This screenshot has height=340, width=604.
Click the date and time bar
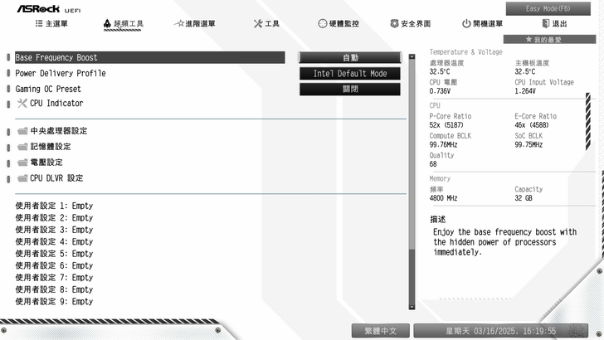click(x=501, y=331)
